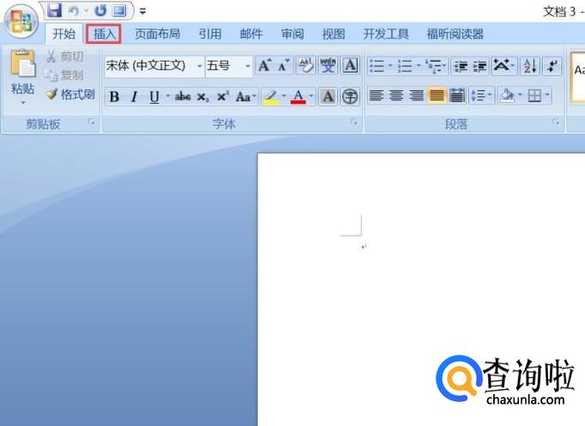Undo the last action
The width and height of the screenshot is (585, 426).
(74, 11)
